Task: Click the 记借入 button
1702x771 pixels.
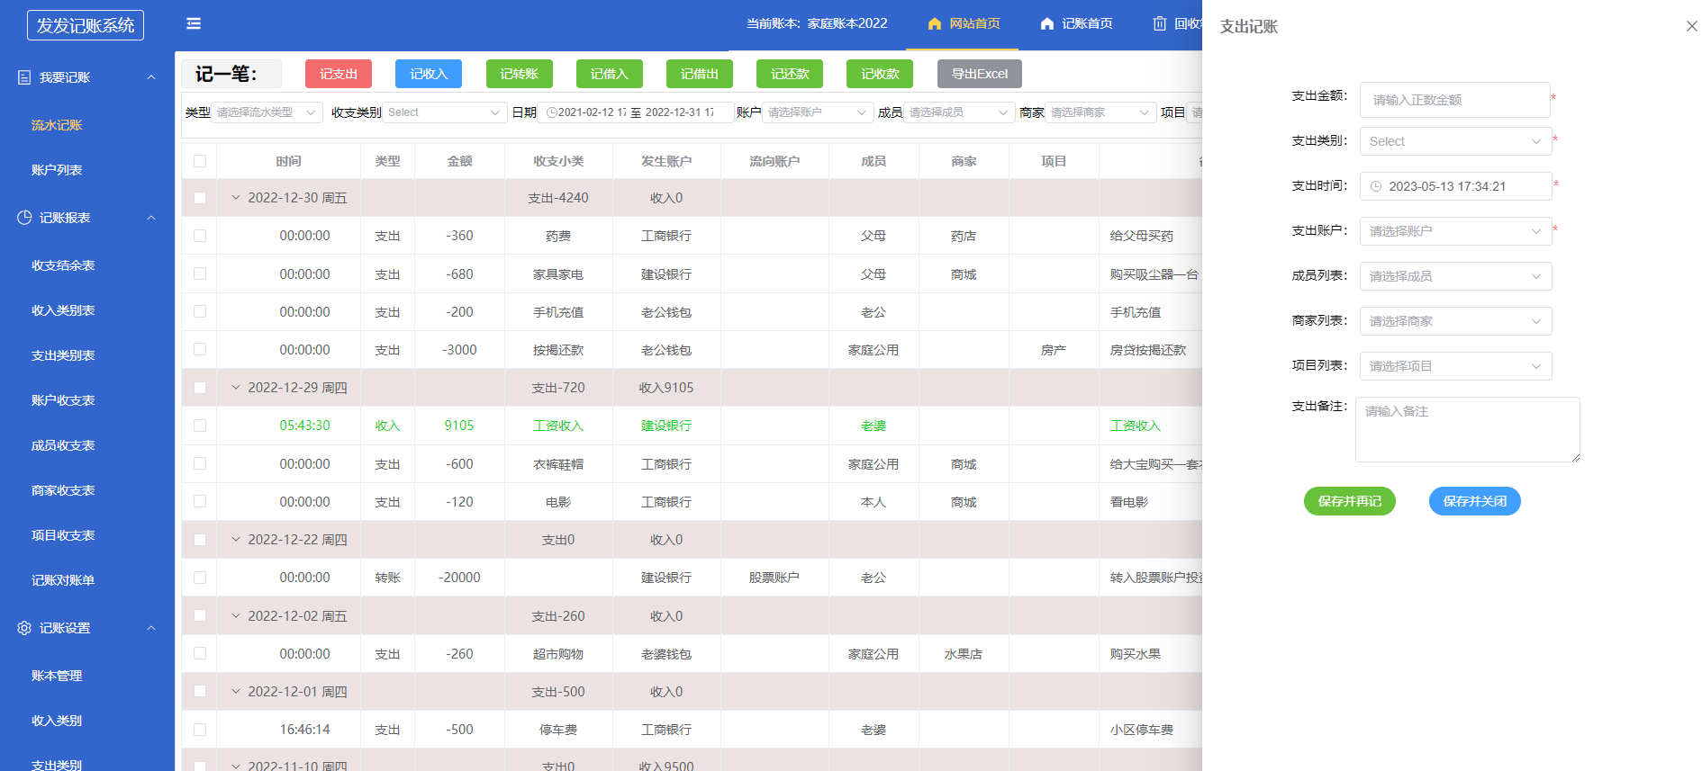Action: (x=610, y=74)
